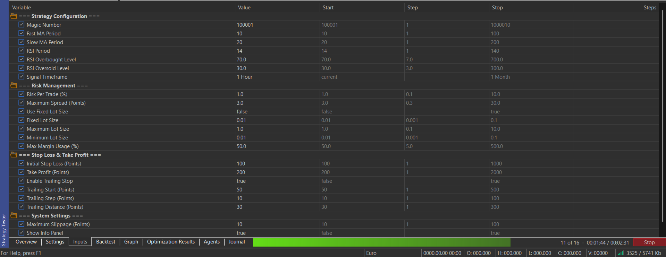666x257 pixels.
Task: Toggle the Fast MA Period checkbox
Action: point(22,33)
